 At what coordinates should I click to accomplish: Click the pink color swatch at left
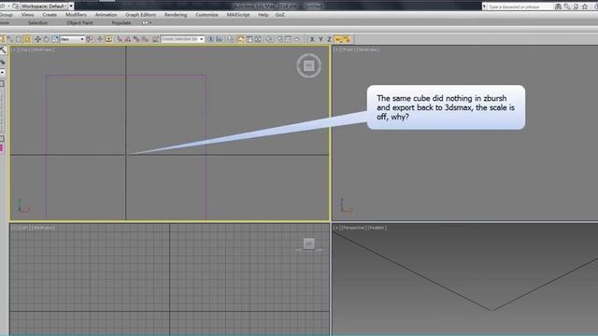[x=2, y=148]
